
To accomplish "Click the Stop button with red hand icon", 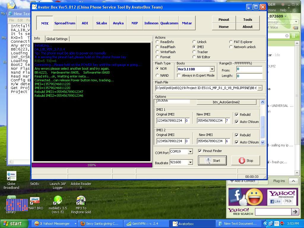I will (x=246, y=161).
